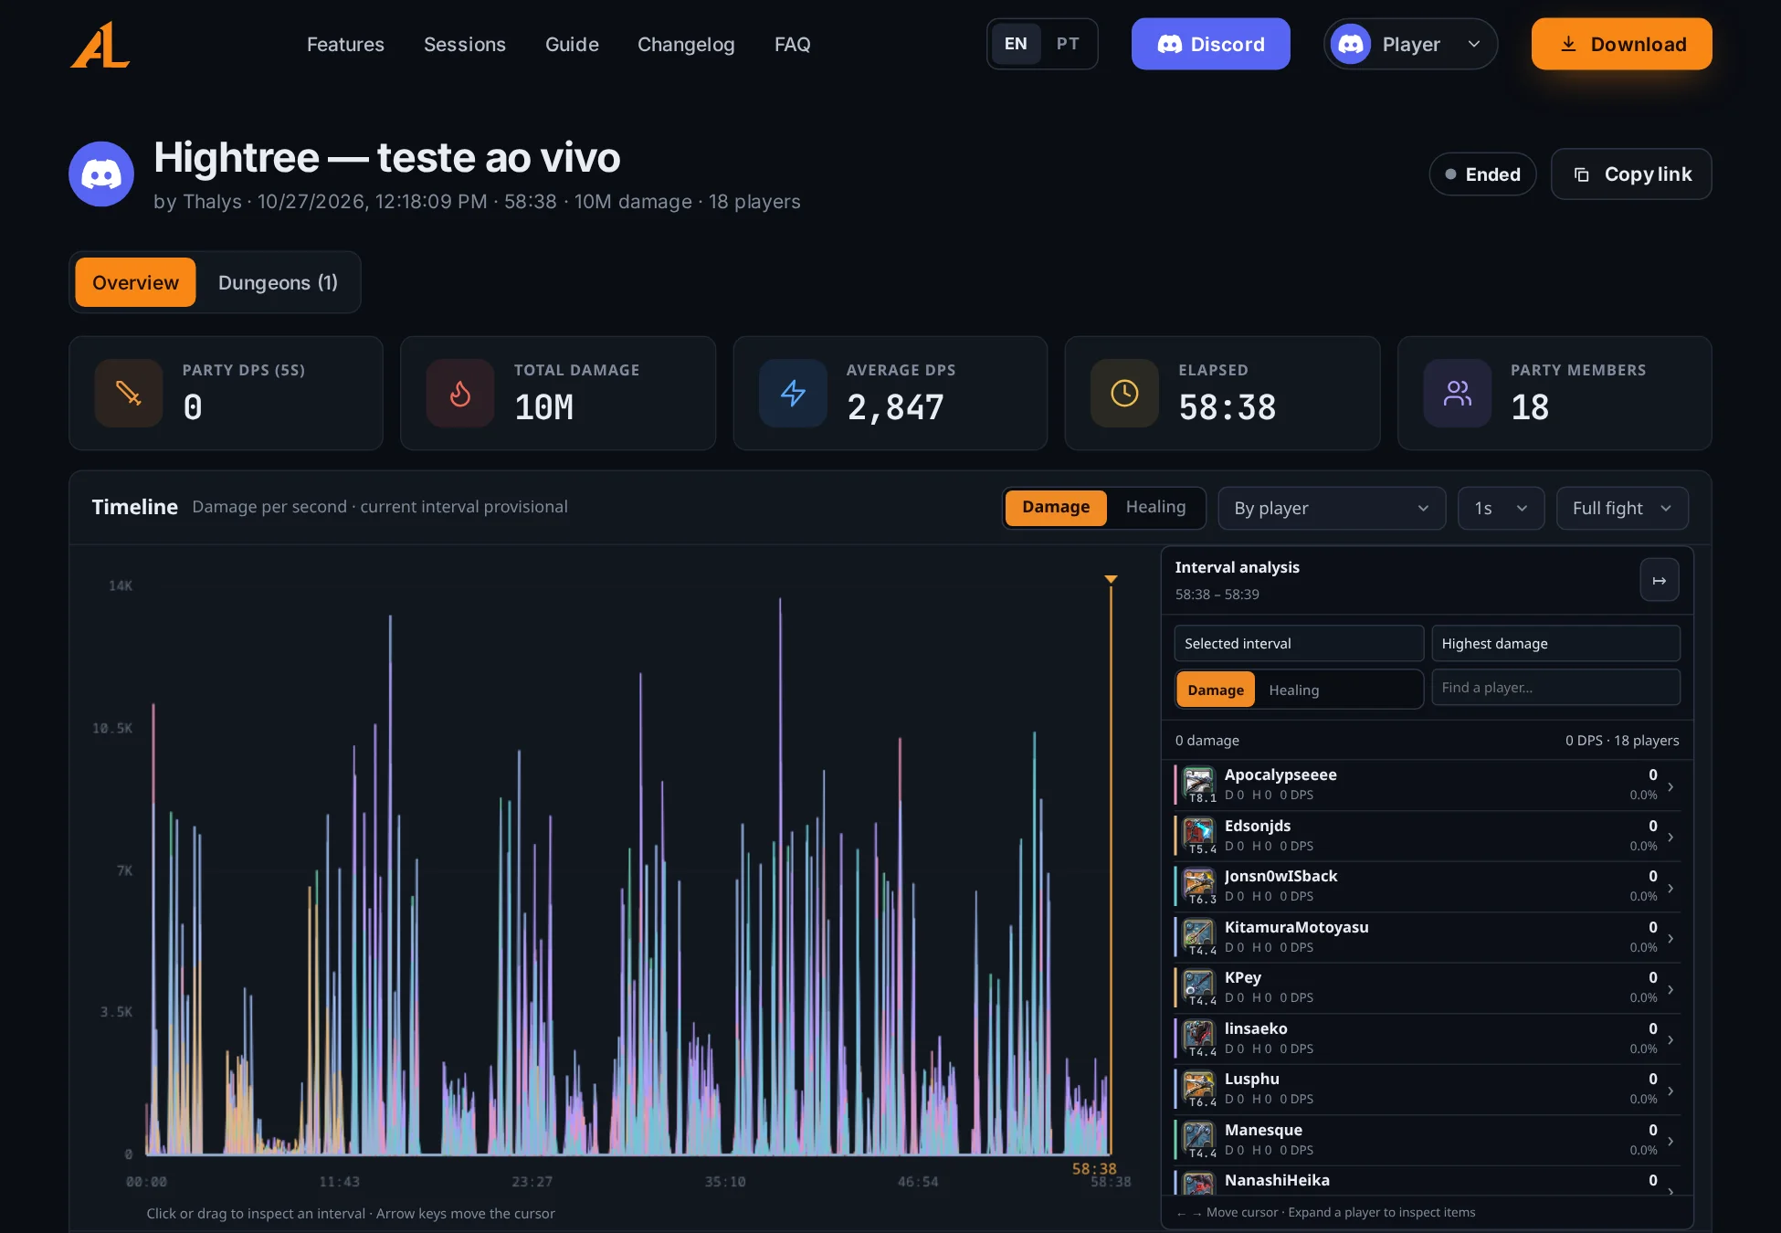This screenshot has height=1233, width=1781.
Task: Click linsaeko T4.4 weapon icon
Action: click(1198, 1037)
